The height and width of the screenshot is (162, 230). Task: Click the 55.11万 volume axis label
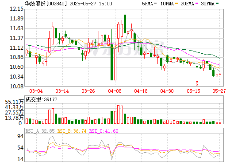[x=14, y=102]
